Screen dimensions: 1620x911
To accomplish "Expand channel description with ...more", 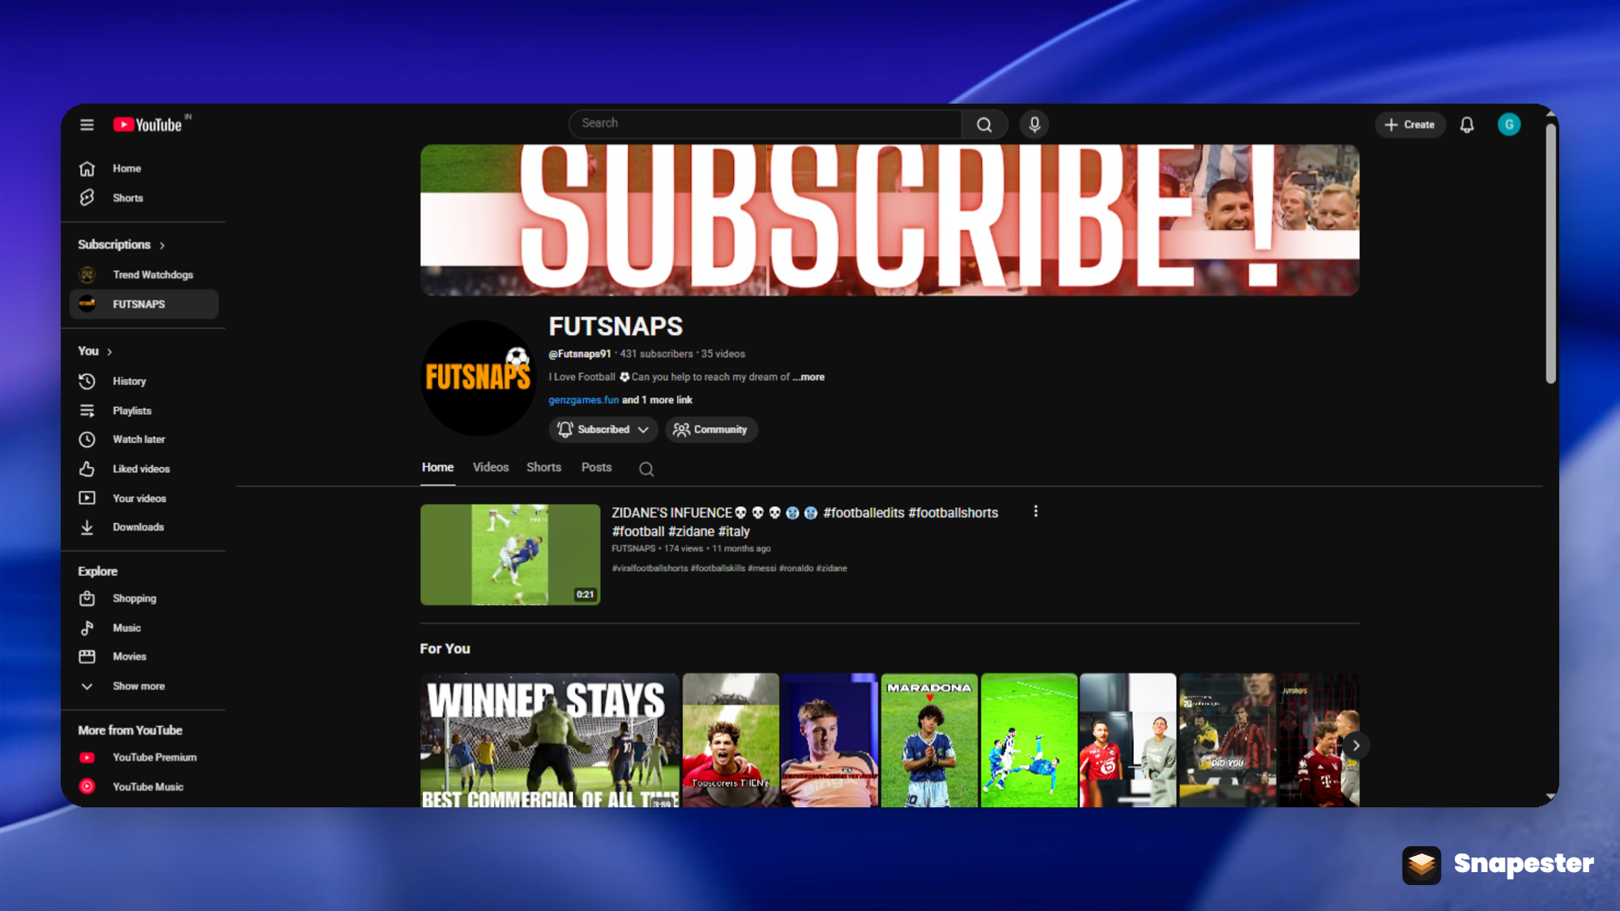I will 808,377.
